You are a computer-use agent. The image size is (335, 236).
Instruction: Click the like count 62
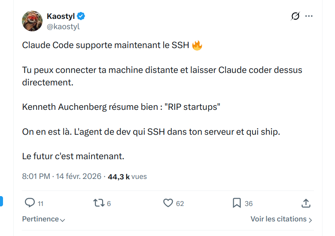click(x=180, y=203)
